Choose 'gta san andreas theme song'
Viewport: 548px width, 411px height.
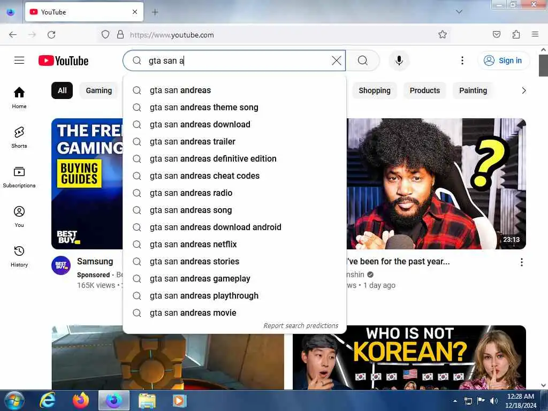click(234, 107)
